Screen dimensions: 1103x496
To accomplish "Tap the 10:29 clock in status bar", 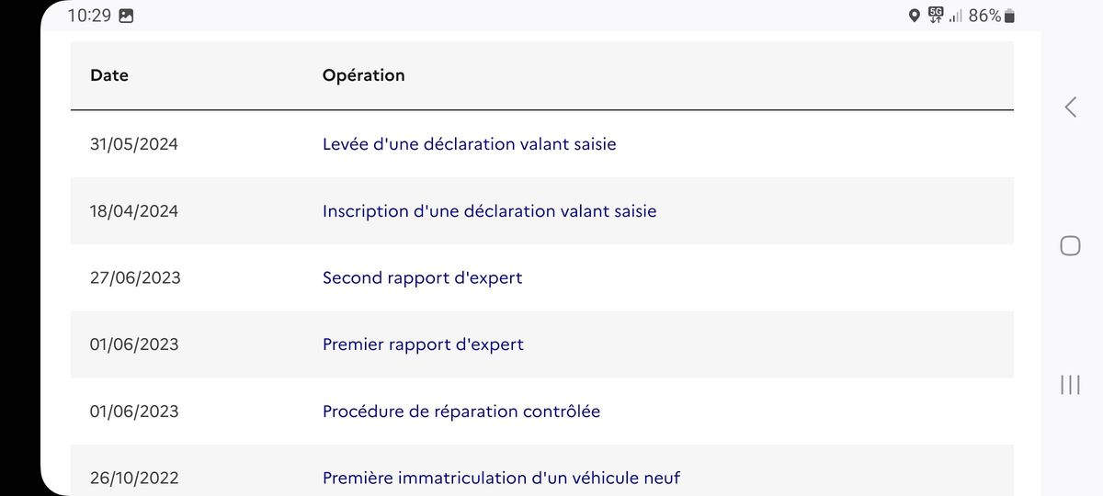I will coord(89,16).
